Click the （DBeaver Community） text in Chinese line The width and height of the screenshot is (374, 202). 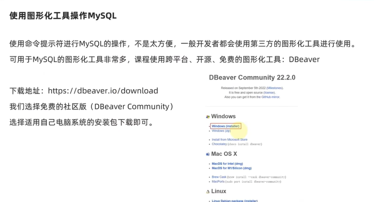[x=132, y=107]
